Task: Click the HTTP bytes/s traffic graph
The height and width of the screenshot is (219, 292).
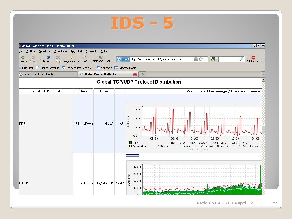Action: pyautogui.click(x=194, y=178)
